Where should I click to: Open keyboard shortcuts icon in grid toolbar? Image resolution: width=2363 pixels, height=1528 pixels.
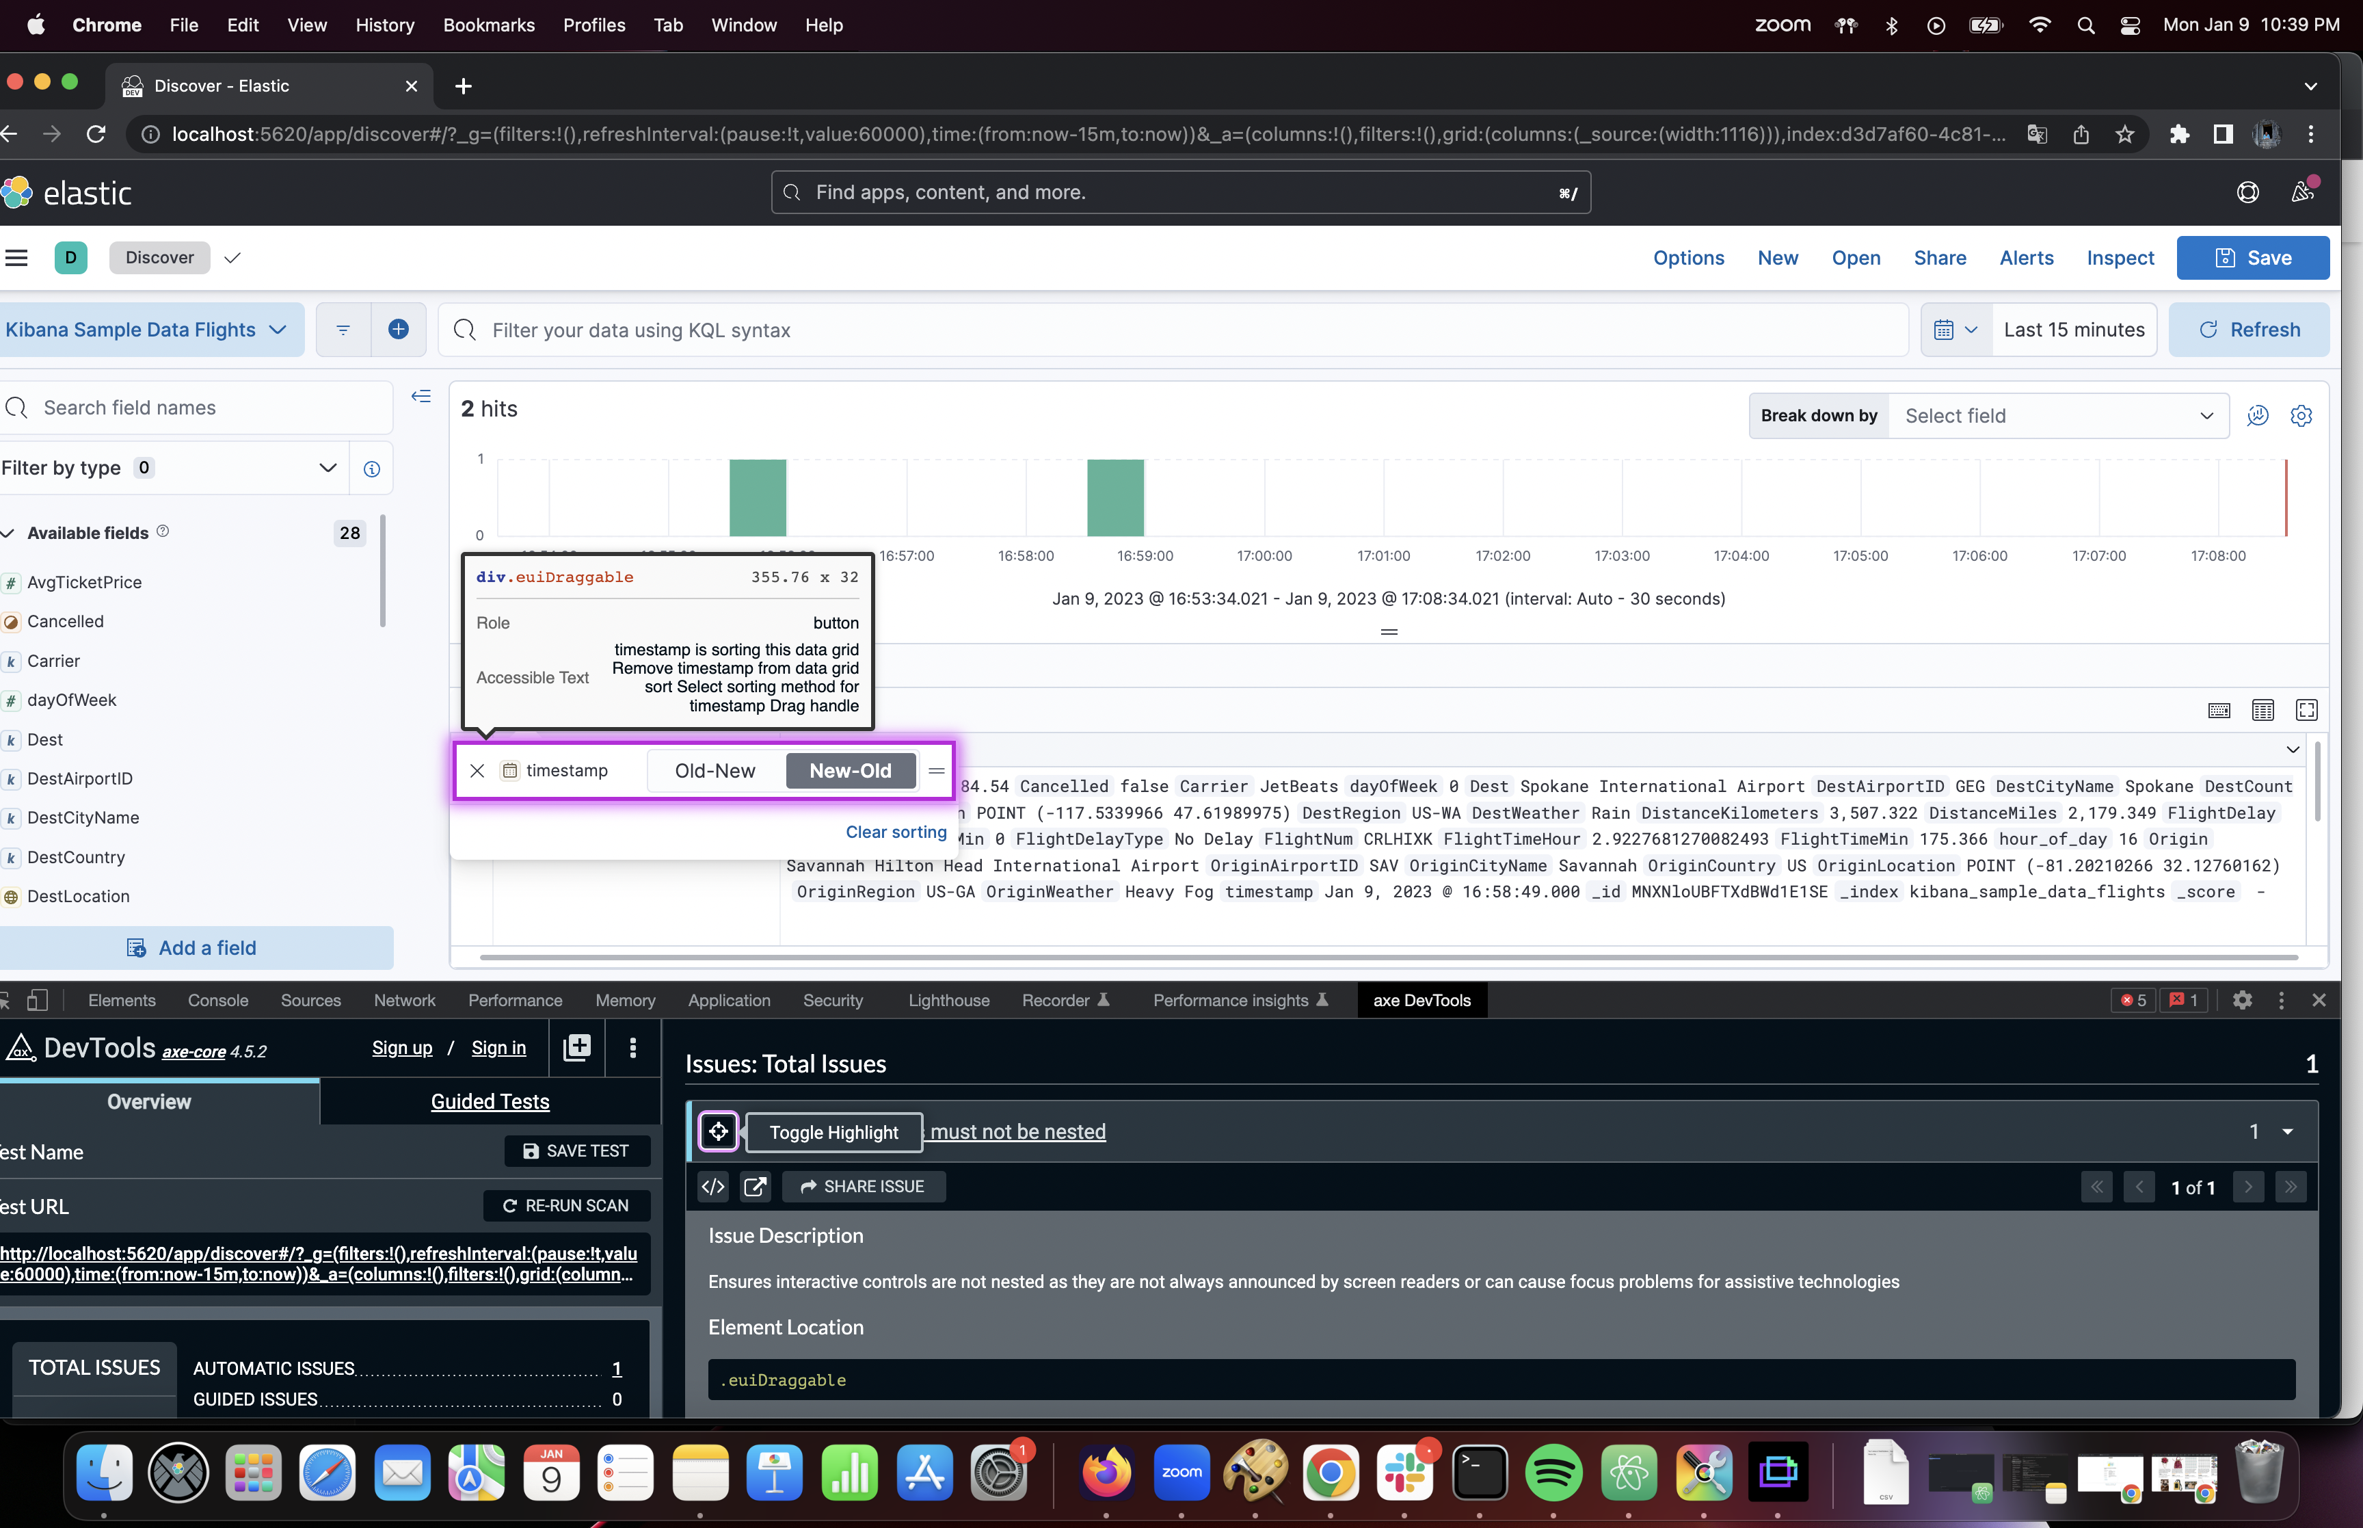tap(2219, 709)
